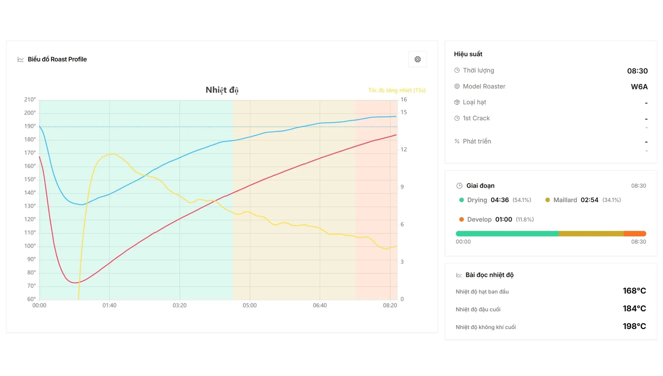Click the 198°C final air temperature
The image size is (663, 376).
click(634, 326)
